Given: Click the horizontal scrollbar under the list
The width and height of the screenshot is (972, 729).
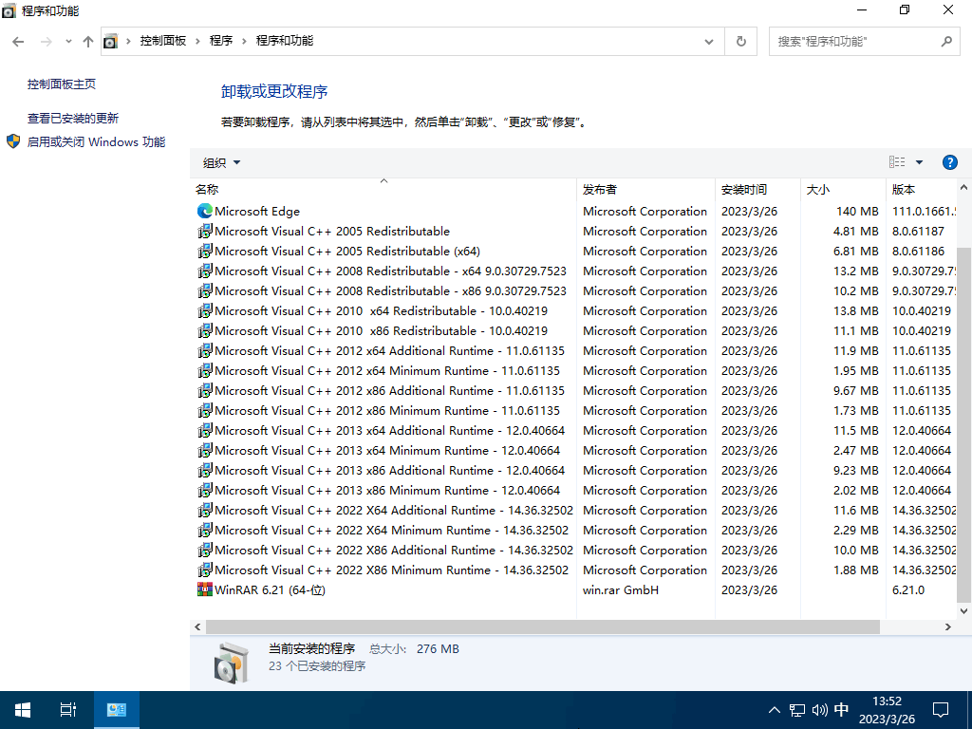Looking at the screenshot, I should [x=541, y=627].
